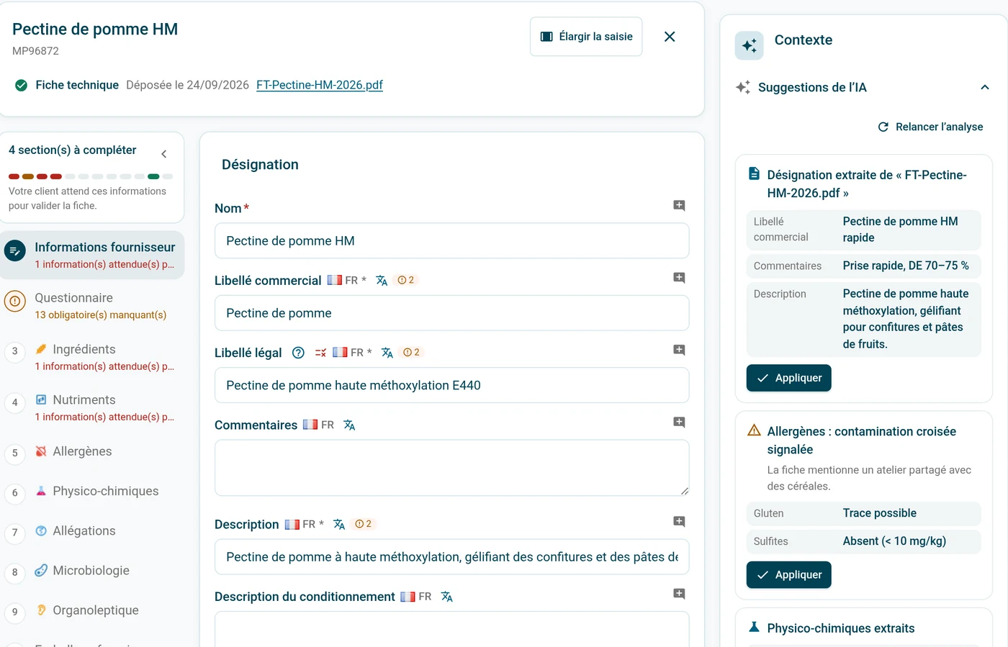Image resolution: width=1008 pixels, height=647 pixels.
Task: Show the 2 warnings on Description
Action: tap(364, 524)
